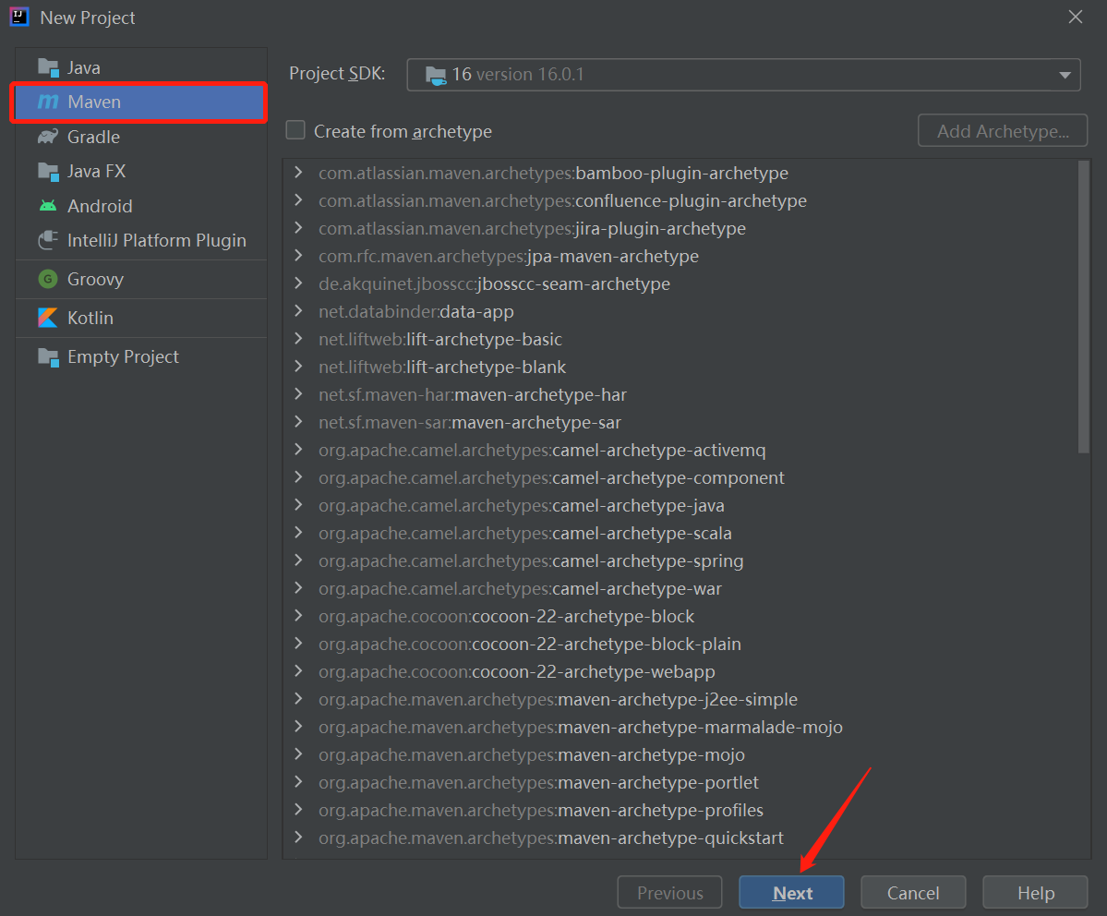Click the Kotlin logo icon
This screenshot has width=1107, height=916.
click(48, 318)
